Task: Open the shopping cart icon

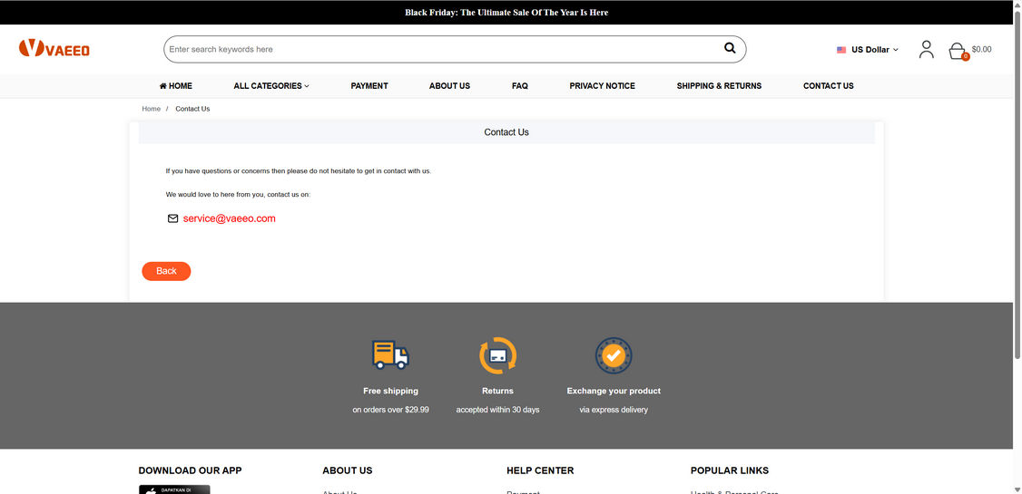Action: [x=957, y=51]
